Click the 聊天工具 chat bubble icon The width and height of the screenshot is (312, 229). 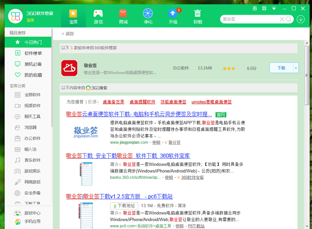pos(17,117)
